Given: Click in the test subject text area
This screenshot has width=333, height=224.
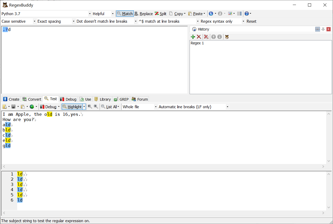Looking at the screenshot, I should pyautogui.click(x=164, y=137).
